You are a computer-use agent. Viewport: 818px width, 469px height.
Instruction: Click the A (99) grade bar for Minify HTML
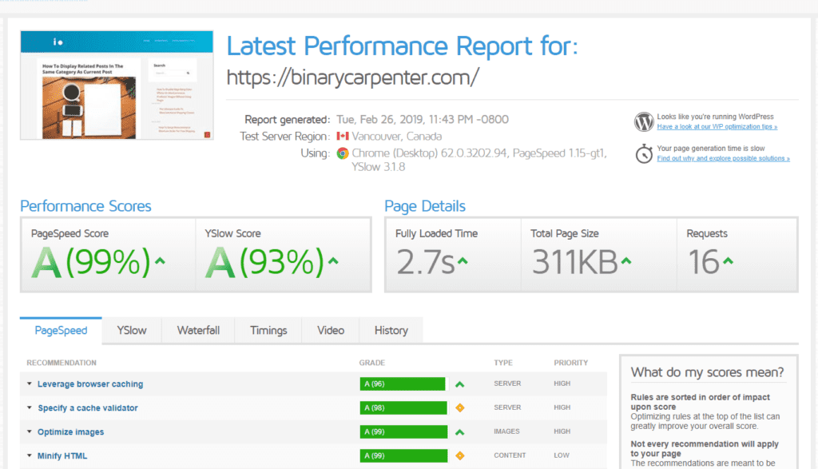(403, 456)
